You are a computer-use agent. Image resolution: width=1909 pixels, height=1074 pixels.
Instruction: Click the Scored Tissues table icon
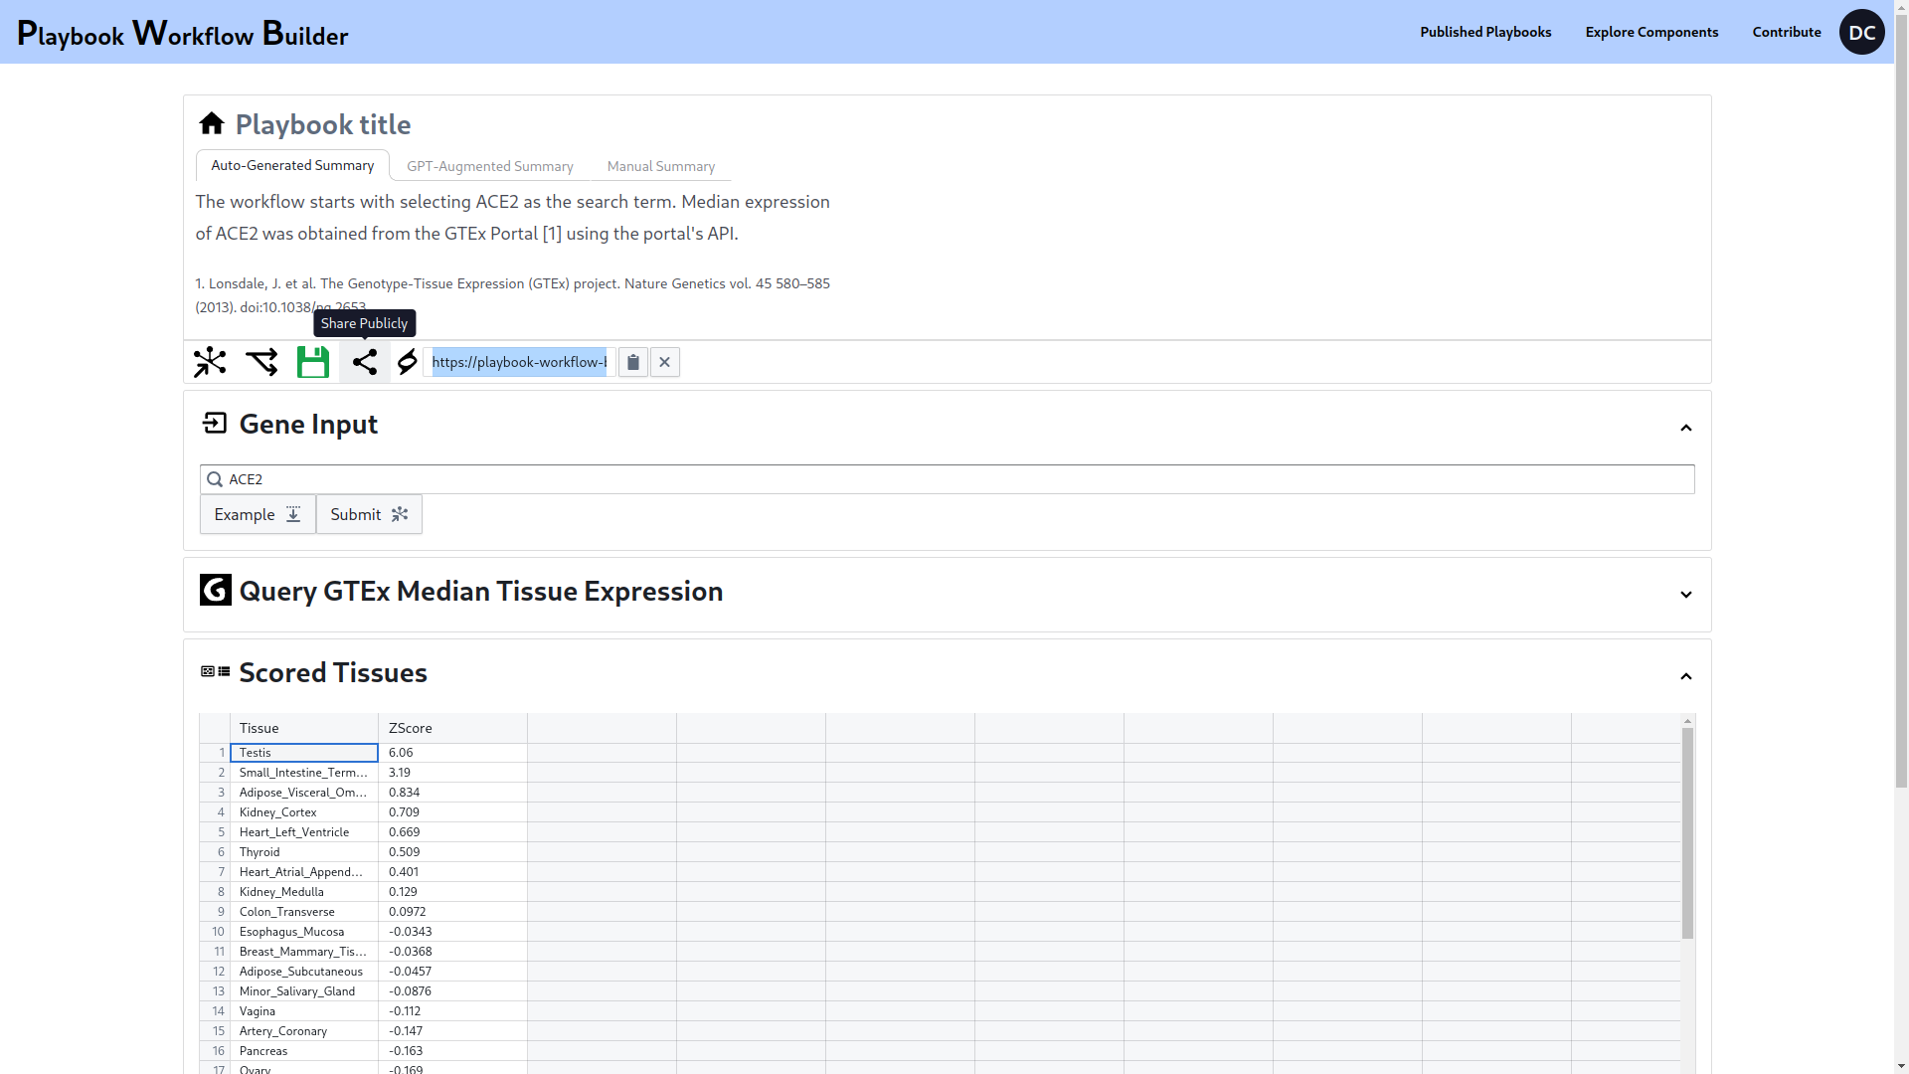216,672
